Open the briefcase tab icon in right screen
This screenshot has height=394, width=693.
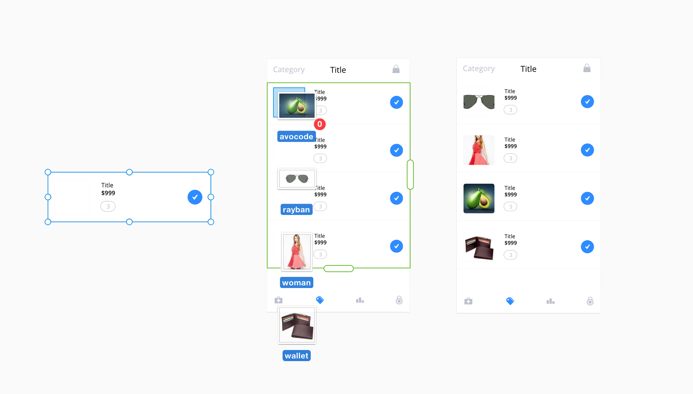click(468, 301)
